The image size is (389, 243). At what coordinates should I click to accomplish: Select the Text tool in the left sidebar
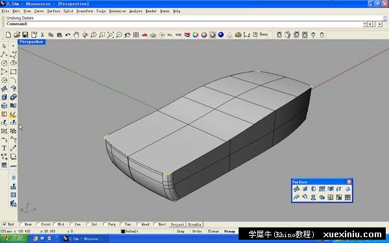point(4,148)
